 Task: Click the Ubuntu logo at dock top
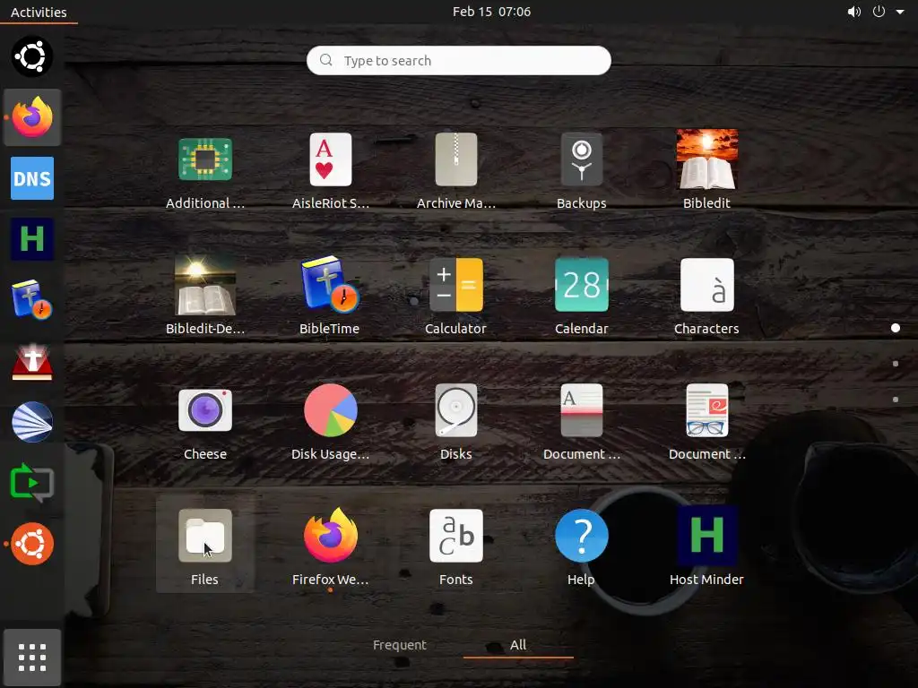(32, 56)
